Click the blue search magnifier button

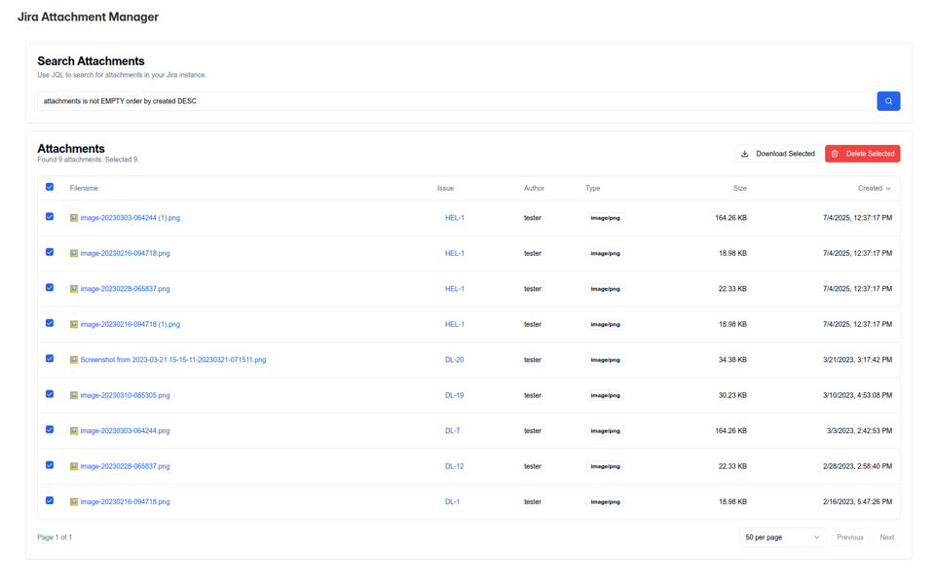(x=887, y=101)
